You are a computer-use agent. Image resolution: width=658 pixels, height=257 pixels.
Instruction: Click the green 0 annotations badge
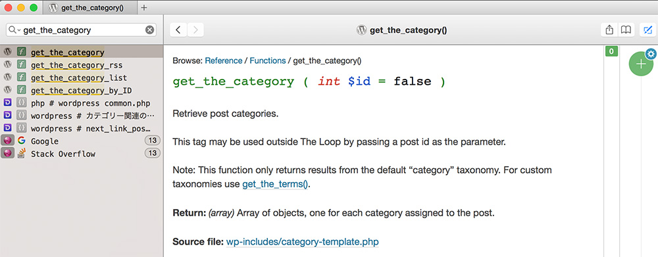pos(611,51)
